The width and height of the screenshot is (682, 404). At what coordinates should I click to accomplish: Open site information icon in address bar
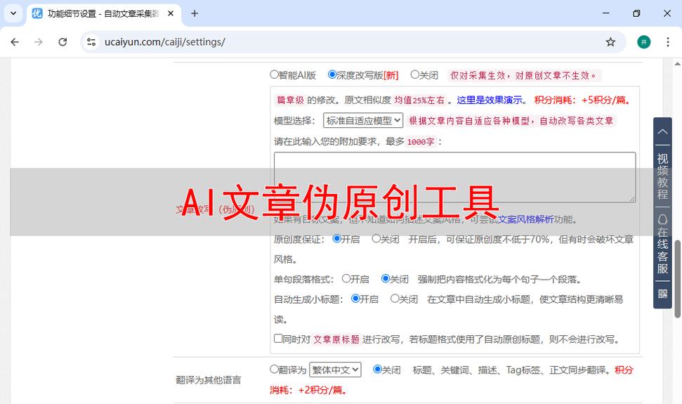[x=91, y=41]
